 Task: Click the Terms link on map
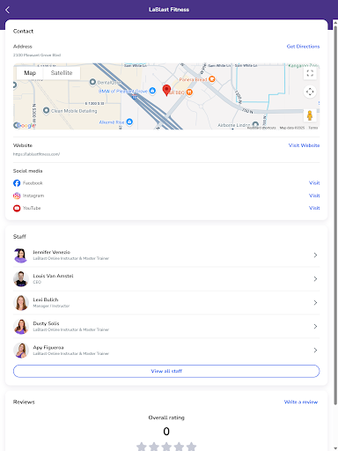click(x=313, y=128)
